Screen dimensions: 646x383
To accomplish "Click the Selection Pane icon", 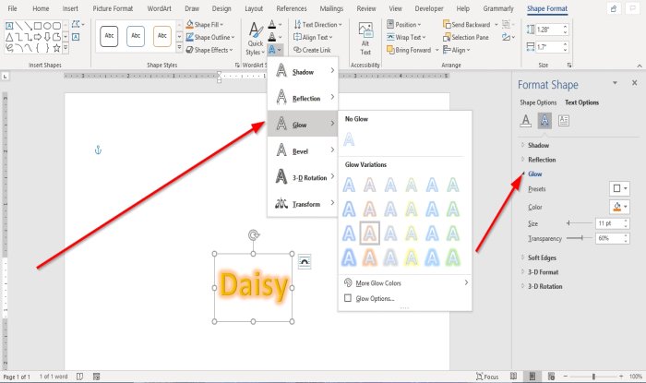I will click(465, 38).
